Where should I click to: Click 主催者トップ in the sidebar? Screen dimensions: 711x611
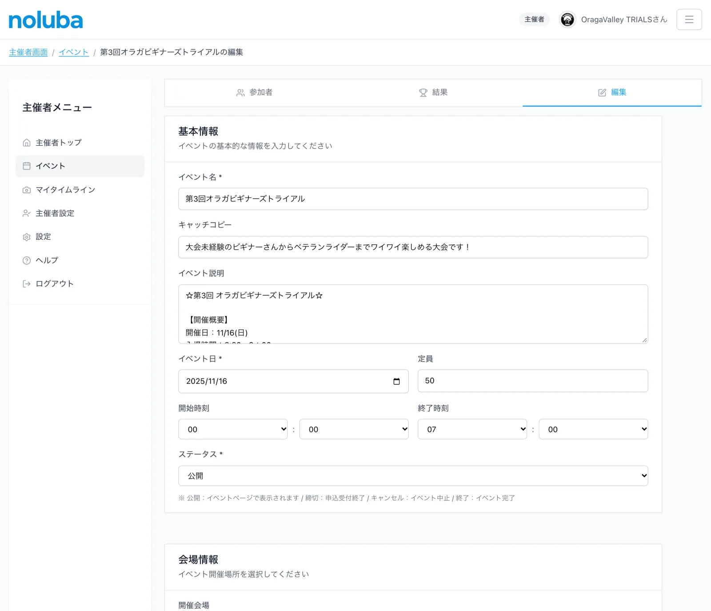(80, 143)
